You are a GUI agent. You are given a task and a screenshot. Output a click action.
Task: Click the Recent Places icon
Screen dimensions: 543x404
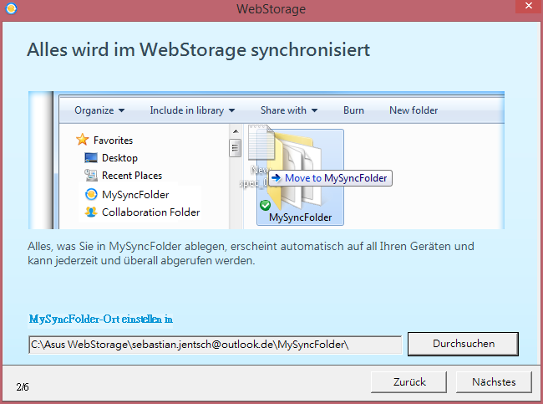pyautogui.click(x=92, y=176)
